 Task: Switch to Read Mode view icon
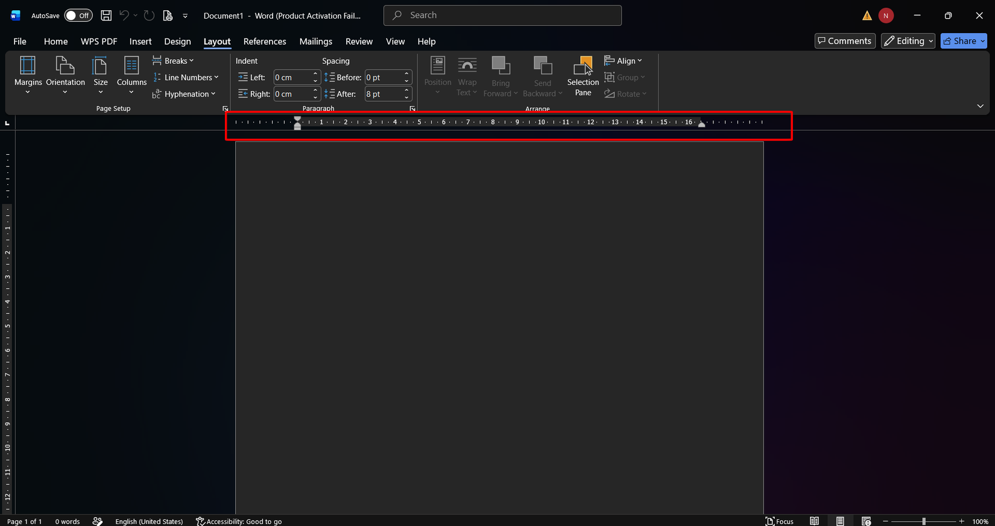tap(814, 521)
